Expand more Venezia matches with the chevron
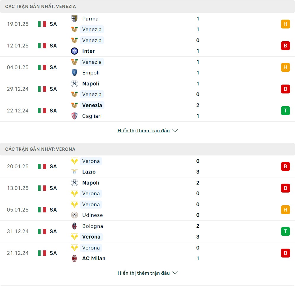Screen dimensions: 295x286 click(x=175, y=131)
